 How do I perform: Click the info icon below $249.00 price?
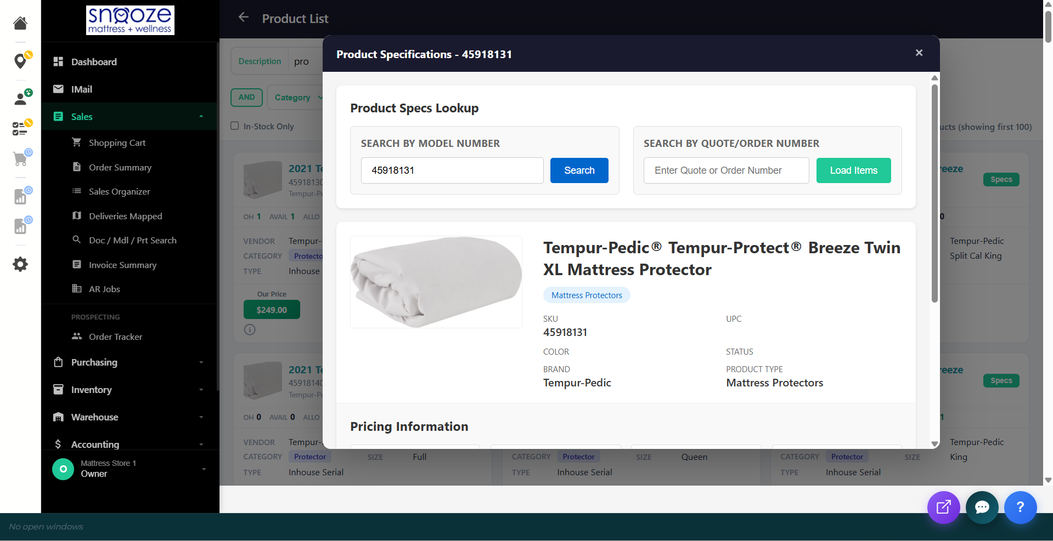[250, 329]
